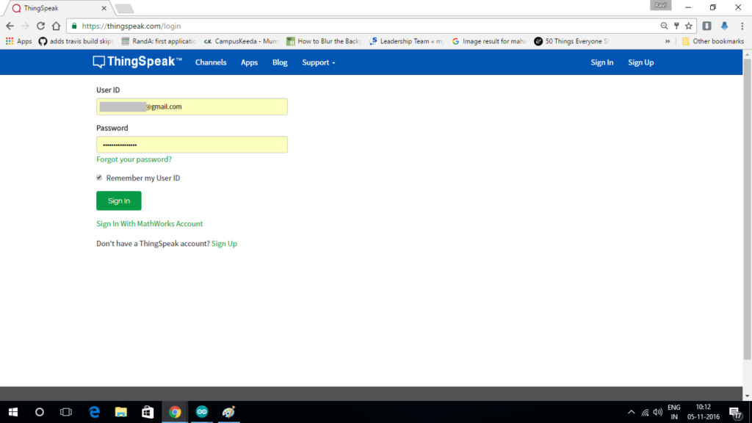This screenshot has width=752, height=423.
Task: Click the Cortana search circle
Action: (x=40, y=412)
